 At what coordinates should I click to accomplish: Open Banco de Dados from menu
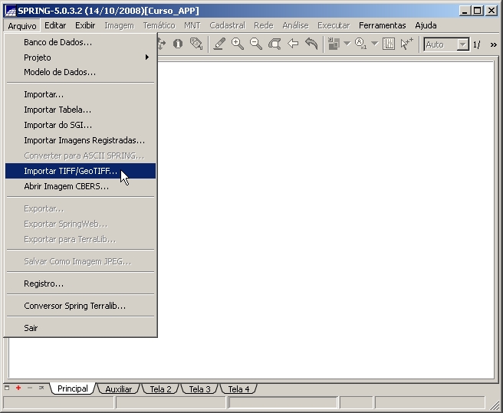(x=58, y=42)
